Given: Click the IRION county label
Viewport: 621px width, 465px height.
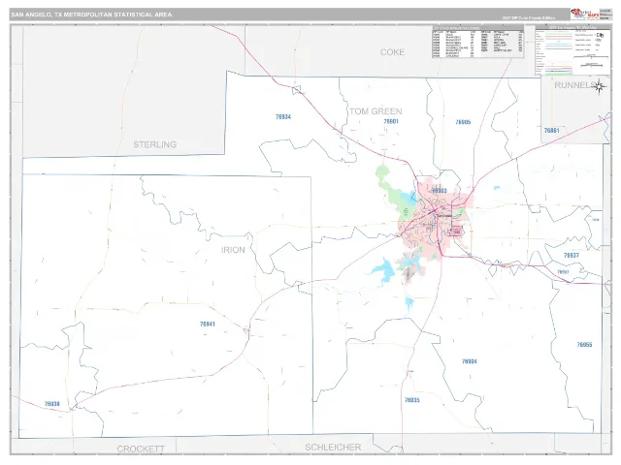Looking at the screenshot, I should point(233,250).
